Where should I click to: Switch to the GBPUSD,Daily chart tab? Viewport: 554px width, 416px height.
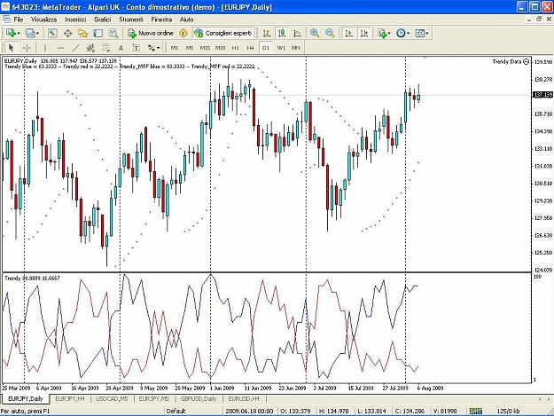199,398
